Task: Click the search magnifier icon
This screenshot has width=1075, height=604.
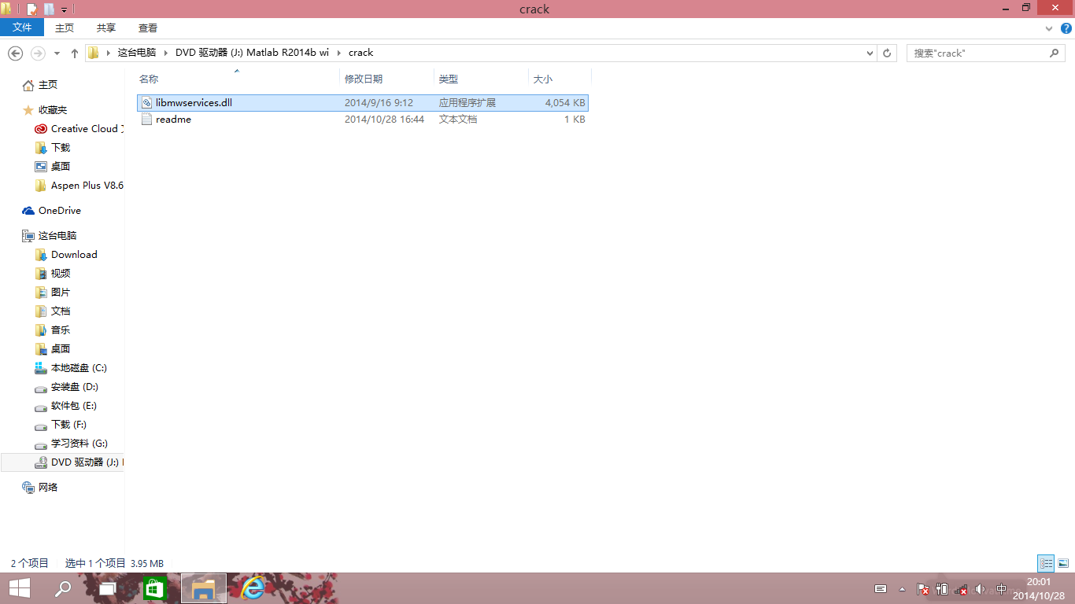Action: pyautogui.click(x=1055, y=53)
